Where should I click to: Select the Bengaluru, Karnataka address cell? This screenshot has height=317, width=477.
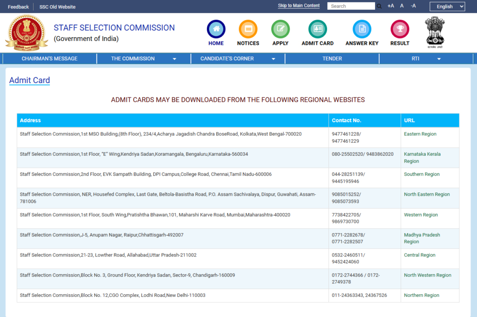[x=173, y=158]
